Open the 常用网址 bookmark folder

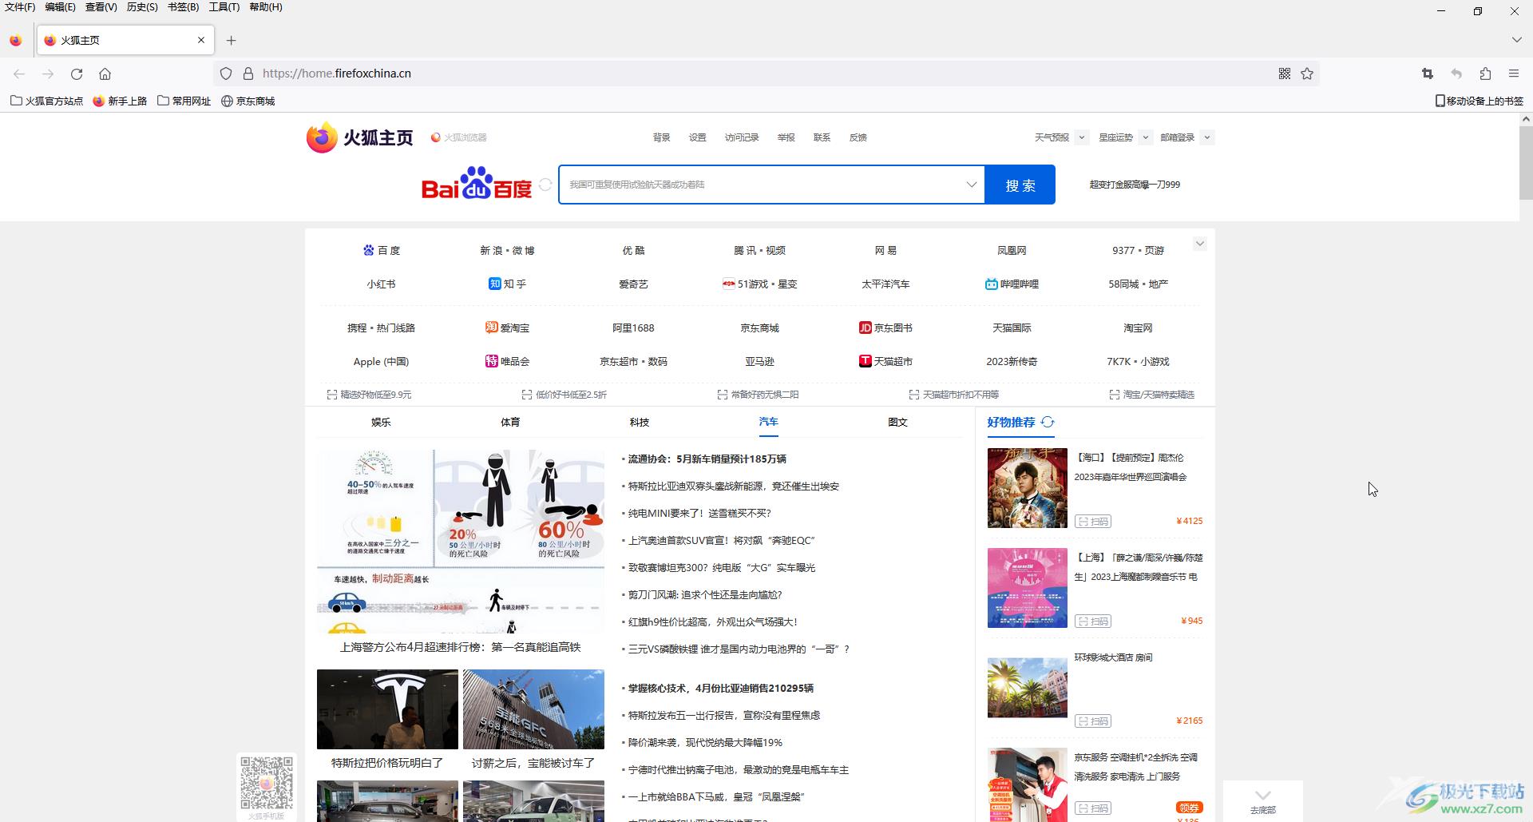[184, 101]
